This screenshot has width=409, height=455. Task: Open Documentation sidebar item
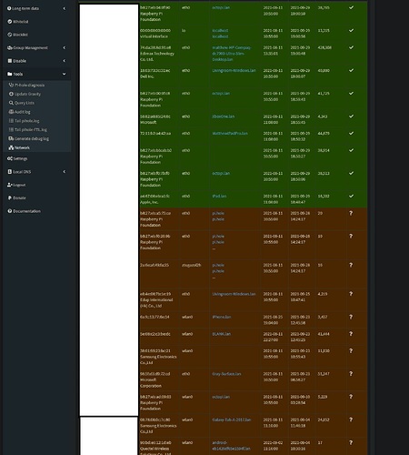pyautogui.click(x=24, y=211)
